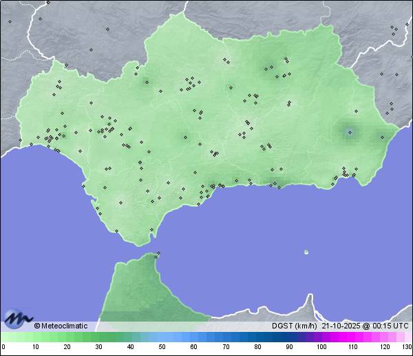The width and height of the screenshot is (413, 356).
Task: Click the 21-10-2025 @ 00:15 UTC timestamp
Action: coord(365,326)
